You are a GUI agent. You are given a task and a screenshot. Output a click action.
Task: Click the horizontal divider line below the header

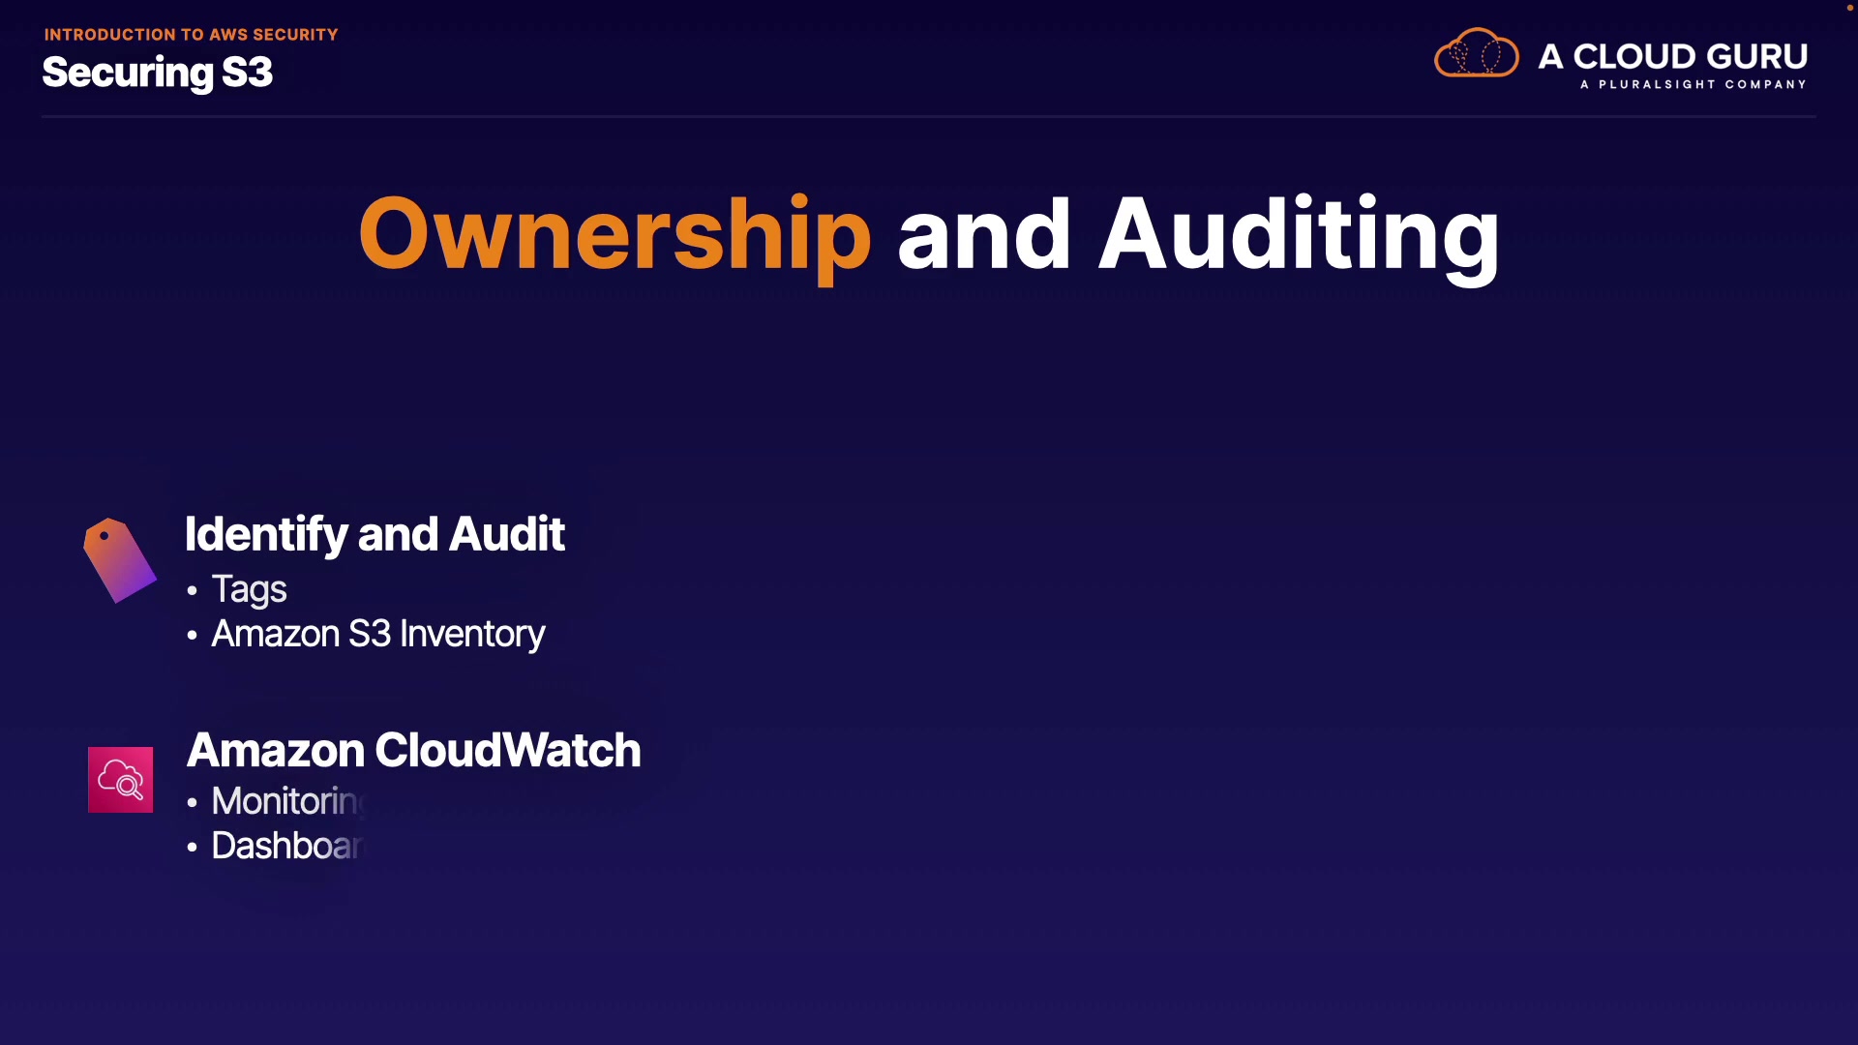(x=929, y=116)
